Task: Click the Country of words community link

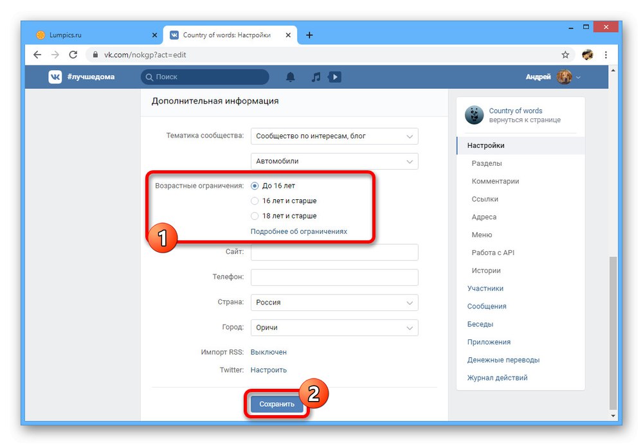Action: tap(516, 111)
